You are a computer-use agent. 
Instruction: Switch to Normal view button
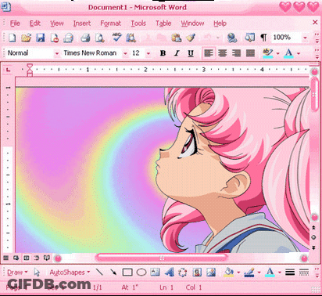[x=5, y=258]
